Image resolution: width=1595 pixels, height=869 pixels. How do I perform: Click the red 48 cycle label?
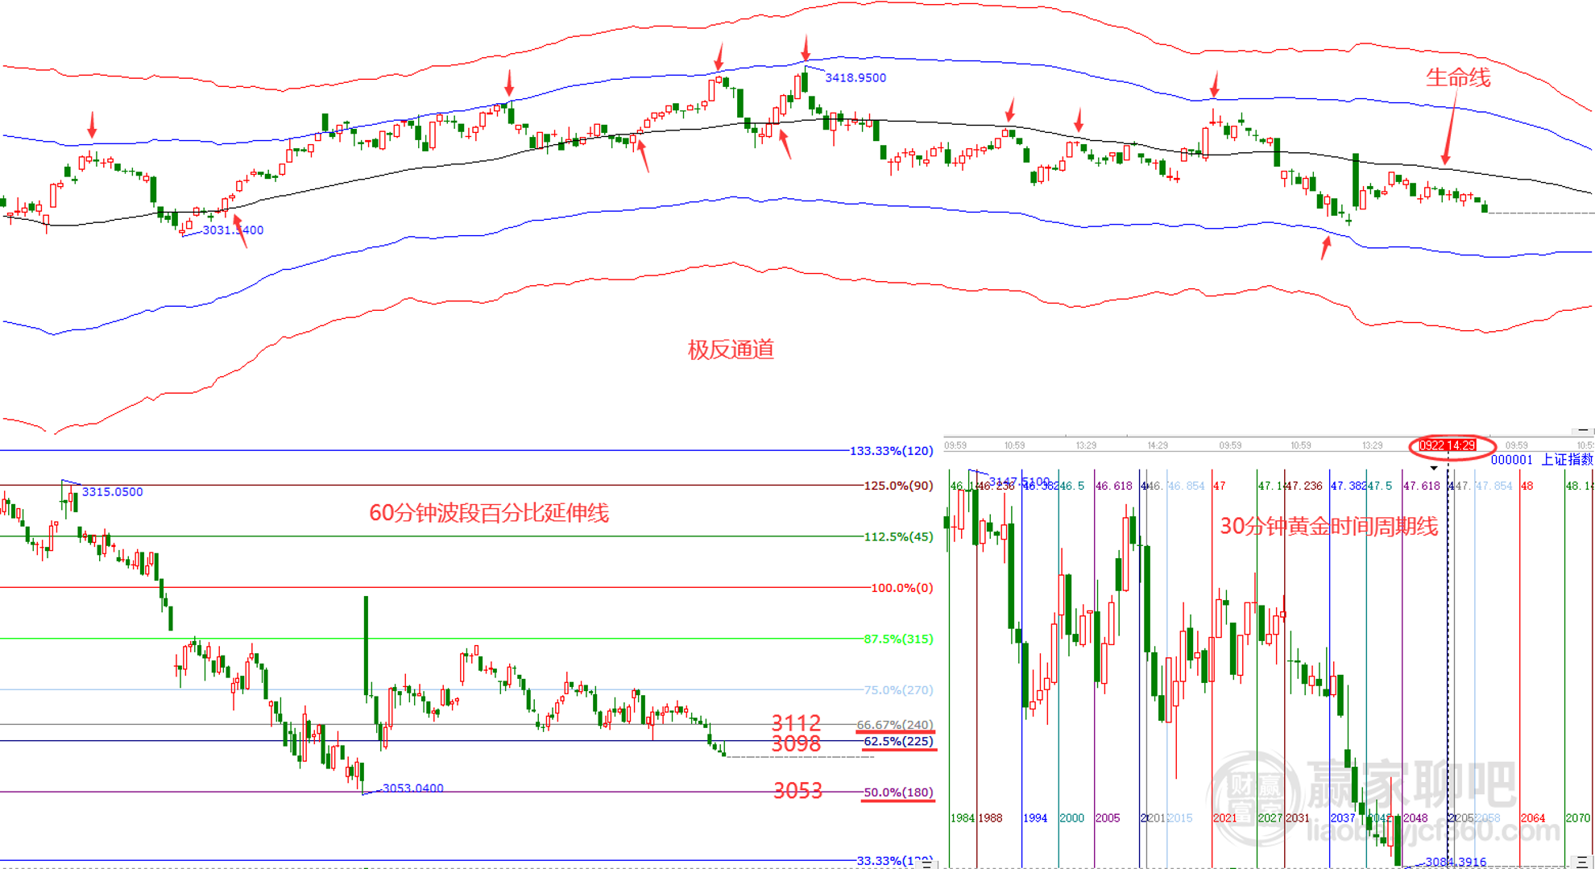point(1527,486)
